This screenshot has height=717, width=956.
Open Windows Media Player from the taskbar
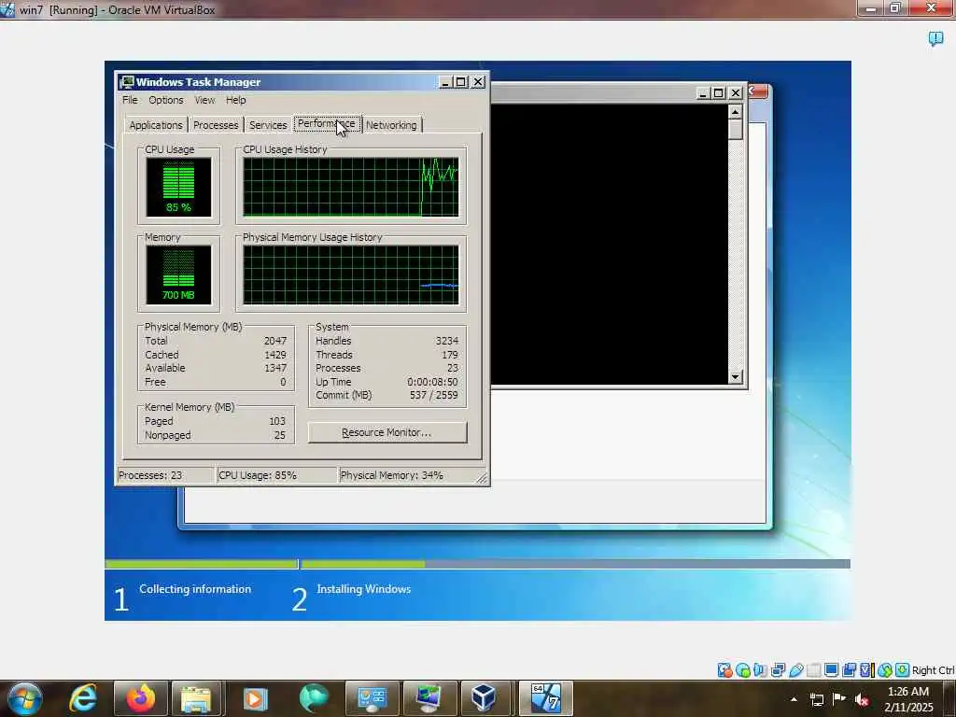pos(255,698)
